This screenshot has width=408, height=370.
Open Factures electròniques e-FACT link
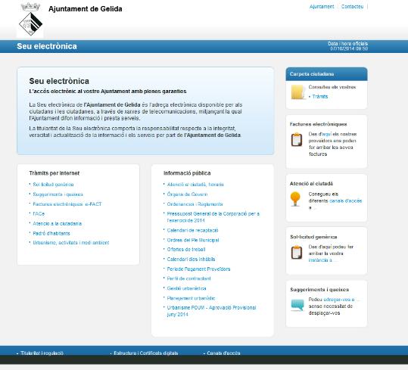click(x=67, y=204)
